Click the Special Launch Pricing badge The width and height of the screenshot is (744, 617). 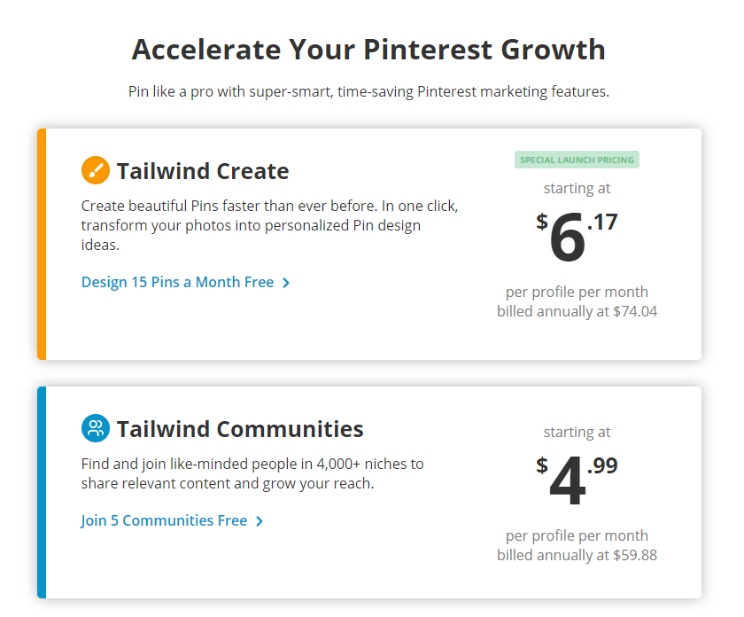tap(577, 160)
